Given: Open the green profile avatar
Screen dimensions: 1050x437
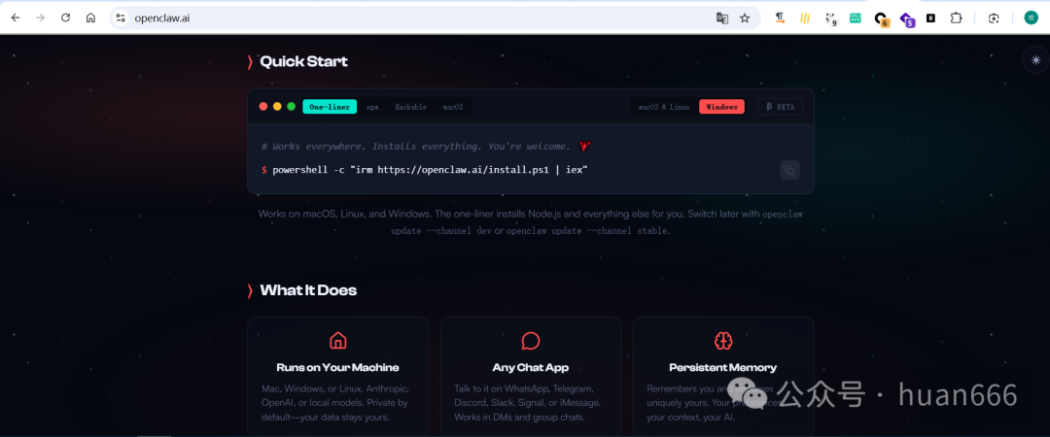Looking at the screenshot, I should pos(1031,18).
